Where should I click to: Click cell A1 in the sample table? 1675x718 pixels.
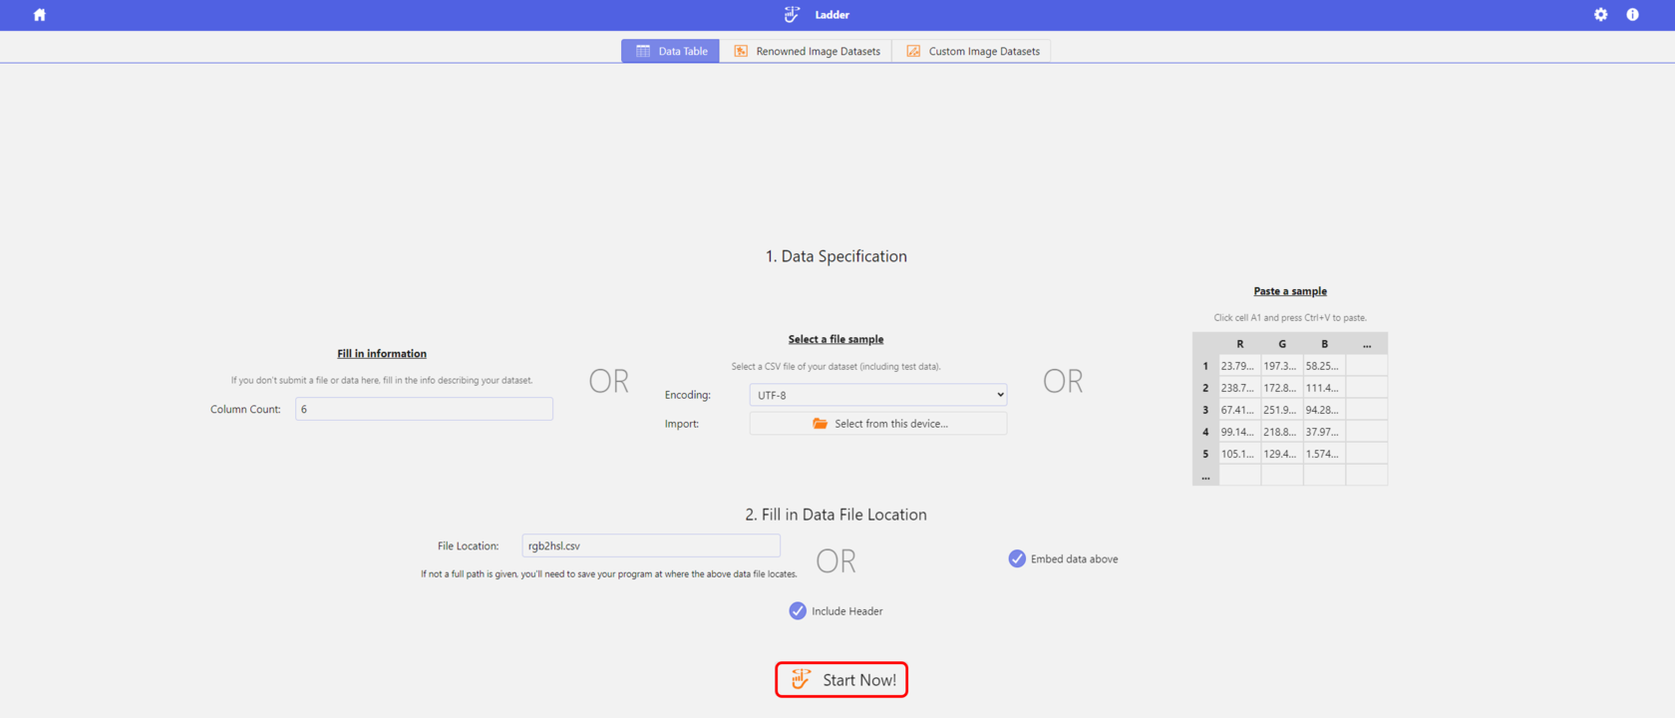coord(1239,366)
